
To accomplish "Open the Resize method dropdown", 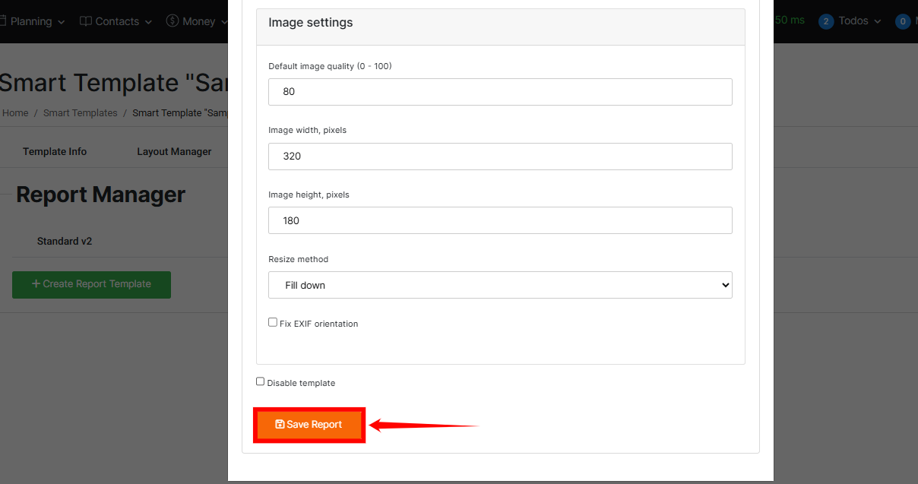I will point(500,285).
